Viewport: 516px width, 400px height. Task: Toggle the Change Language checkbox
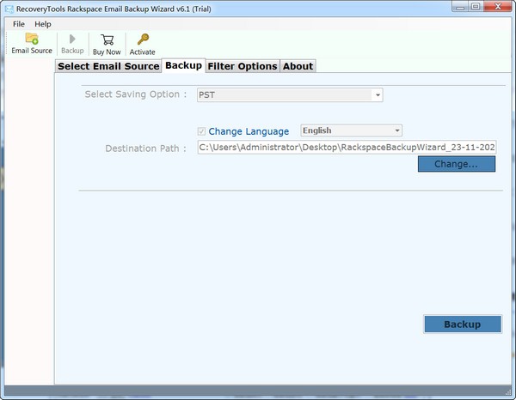point(202,131)
